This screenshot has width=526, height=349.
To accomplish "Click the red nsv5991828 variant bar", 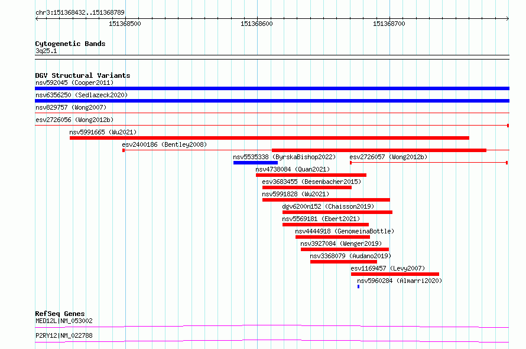I will tap(326, 200).
